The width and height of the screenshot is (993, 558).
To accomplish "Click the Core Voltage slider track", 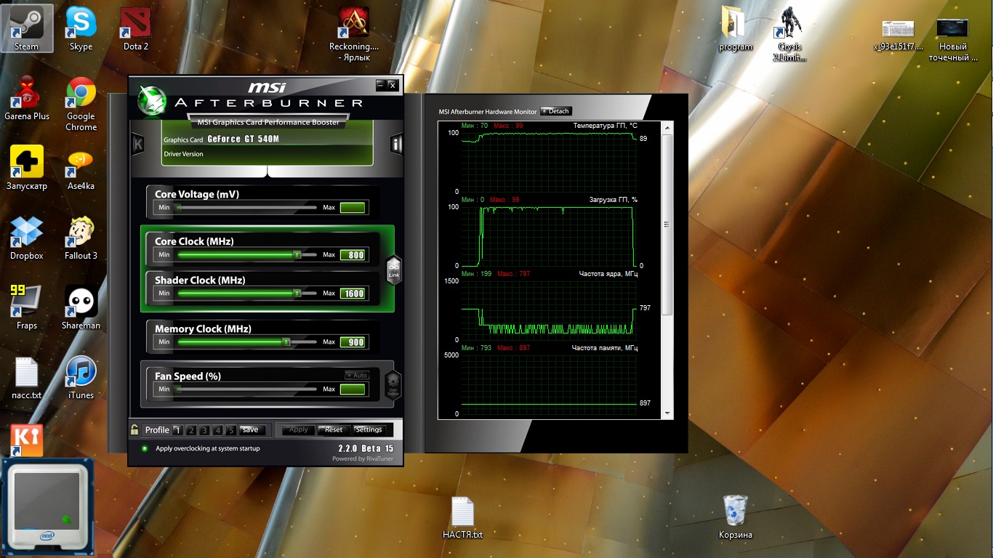I will [x=246, y=208].
